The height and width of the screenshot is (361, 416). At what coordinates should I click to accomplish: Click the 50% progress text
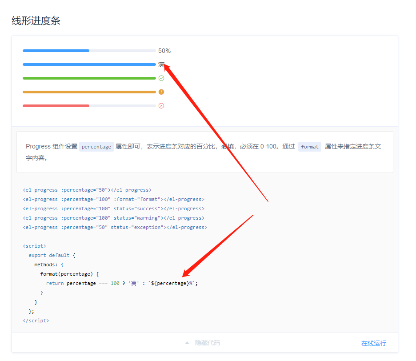(x=164, y=51)
